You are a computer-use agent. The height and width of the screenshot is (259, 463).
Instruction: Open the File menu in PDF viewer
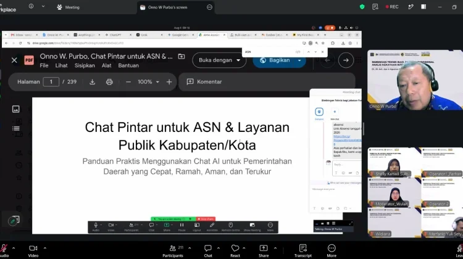[44, 65]
